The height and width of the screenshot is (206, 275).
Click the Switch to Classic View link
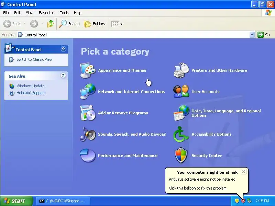tap(35, 59)
